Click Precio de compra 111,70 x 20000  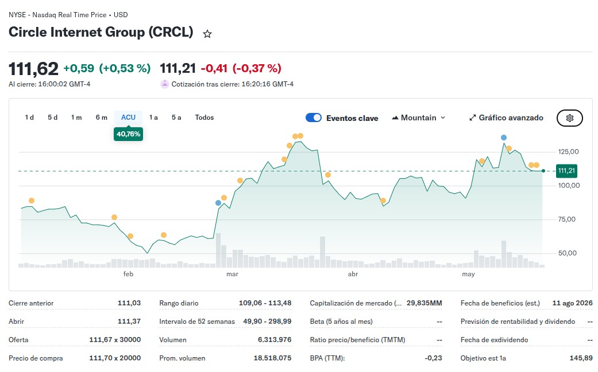(115, 358)
